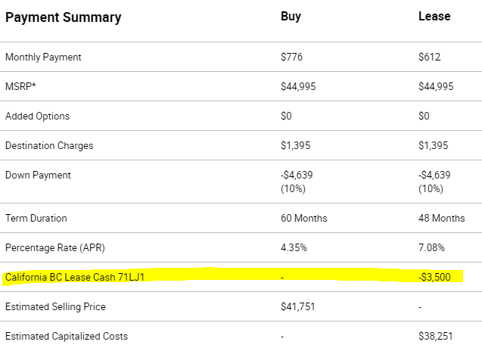Click the 60 Months buy term
This screenshot has height=351, width=482.
[303, 218]
